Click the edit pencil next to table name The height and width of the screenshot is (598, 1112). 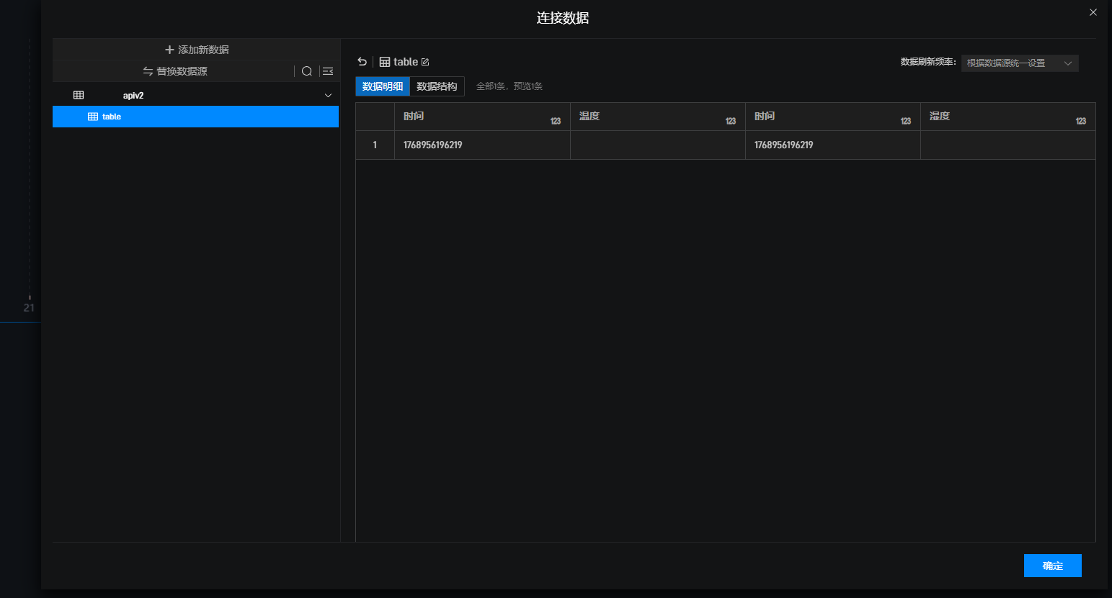[425, 62]
